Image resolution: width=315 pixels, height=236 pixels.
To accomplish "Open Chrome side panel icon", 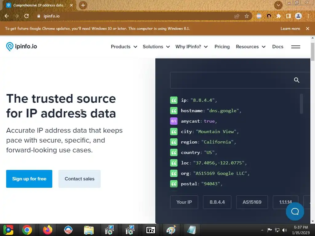I will (x=289, y=16).
